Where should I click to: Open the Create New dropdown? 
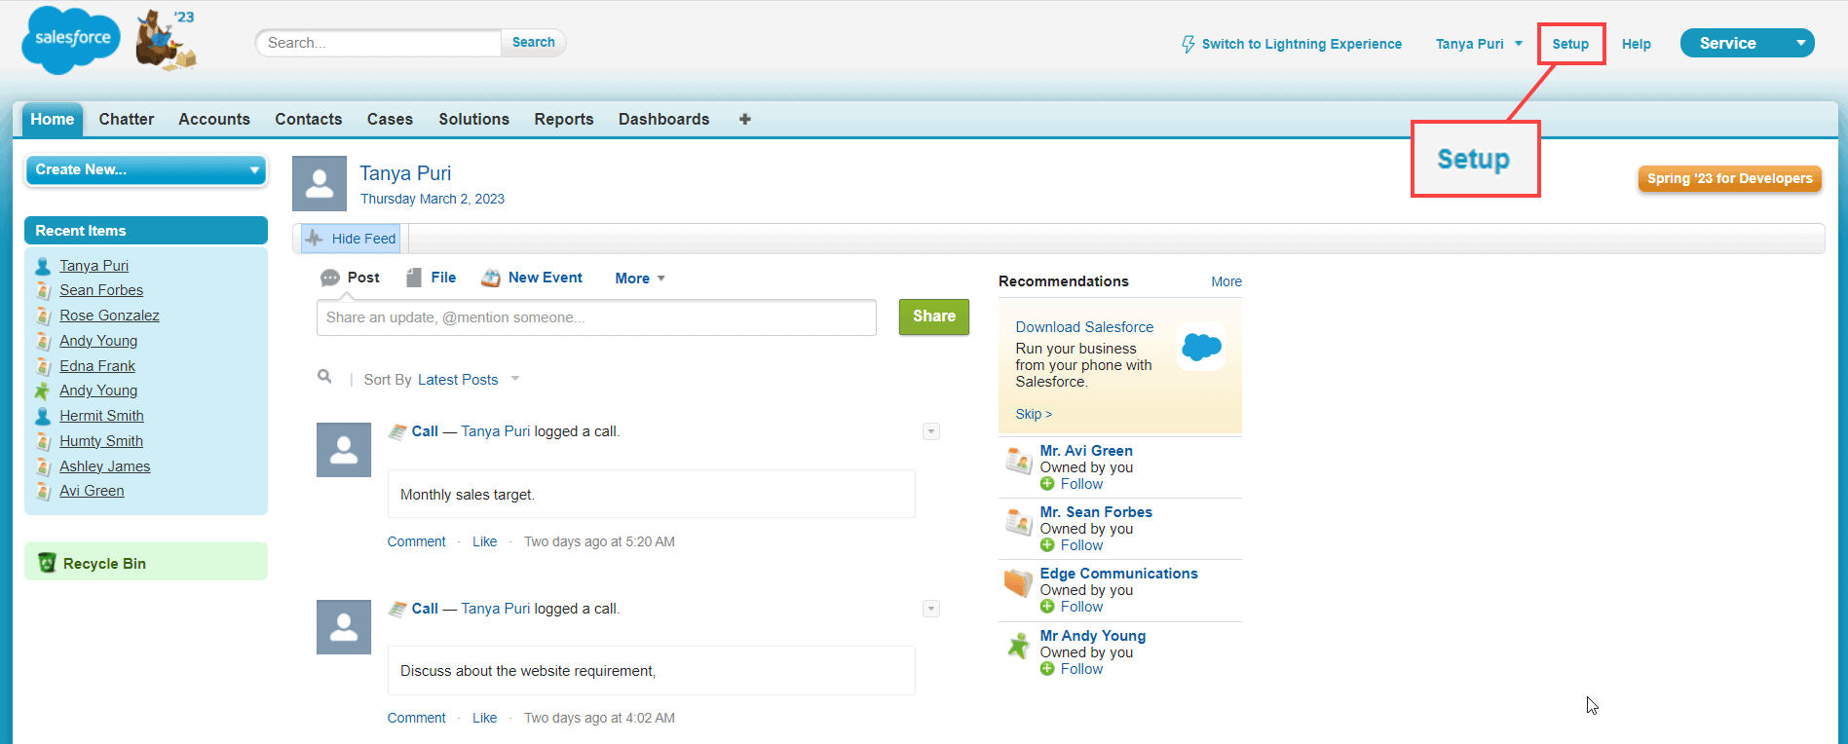tap(146, 169)
